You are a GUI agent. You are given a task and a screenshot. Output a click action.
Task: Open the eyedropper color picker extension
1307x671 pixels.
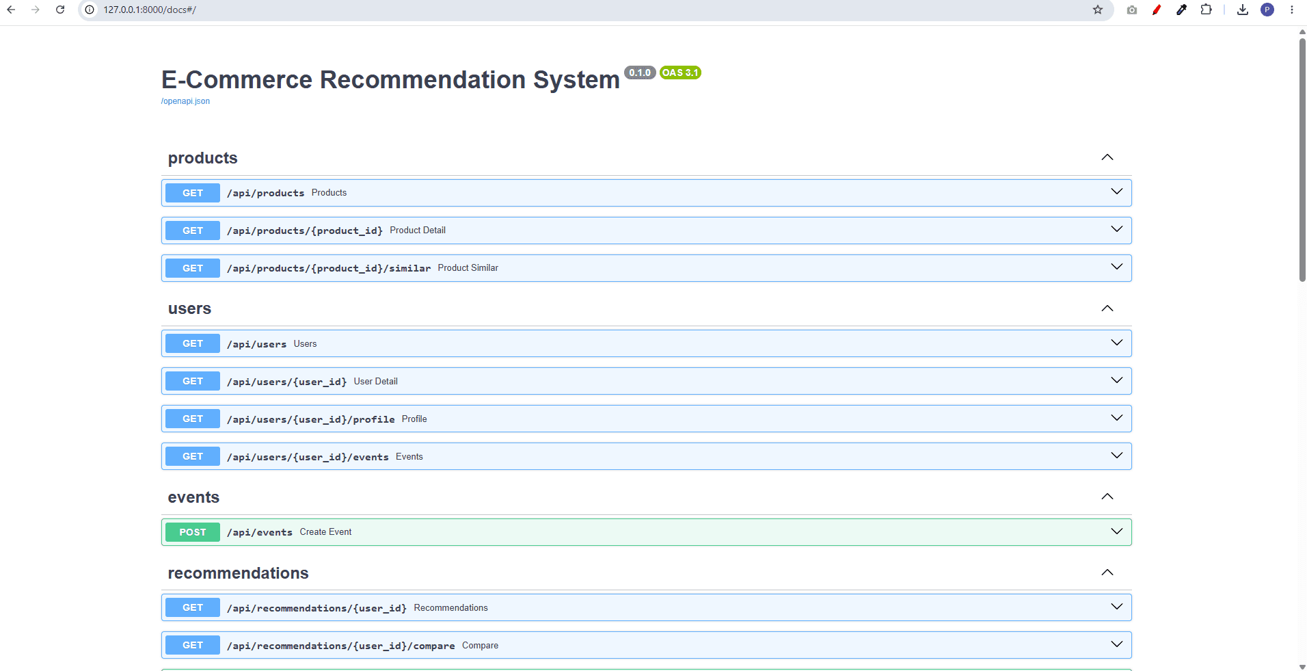[x=1181, y=10]
